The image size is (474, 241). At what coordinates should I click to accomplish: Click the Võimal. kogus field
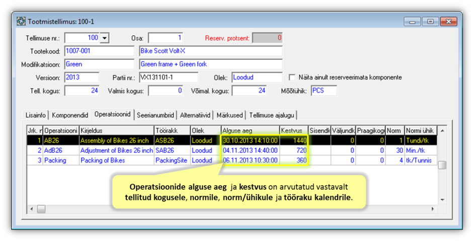249,91
